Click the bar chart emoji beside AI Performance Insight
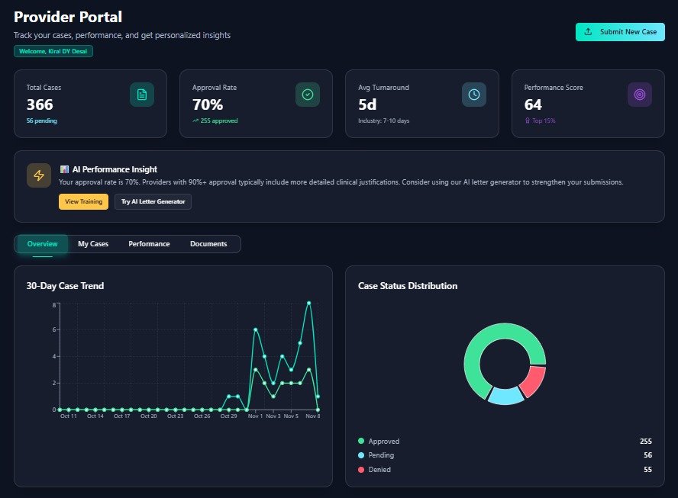 coord(64,169)
